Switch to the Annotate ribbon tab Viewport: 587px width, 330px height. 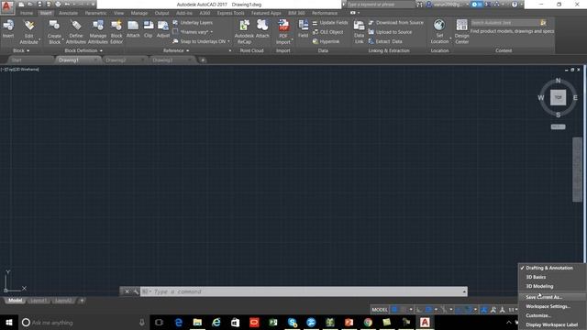(x=69, y=13)
